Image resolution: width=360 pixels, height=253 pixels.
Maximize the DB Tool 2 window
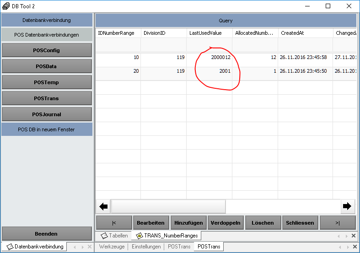coord(328,6)
